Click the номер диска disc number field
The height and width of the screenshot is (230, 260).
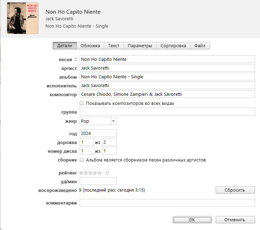87,151
